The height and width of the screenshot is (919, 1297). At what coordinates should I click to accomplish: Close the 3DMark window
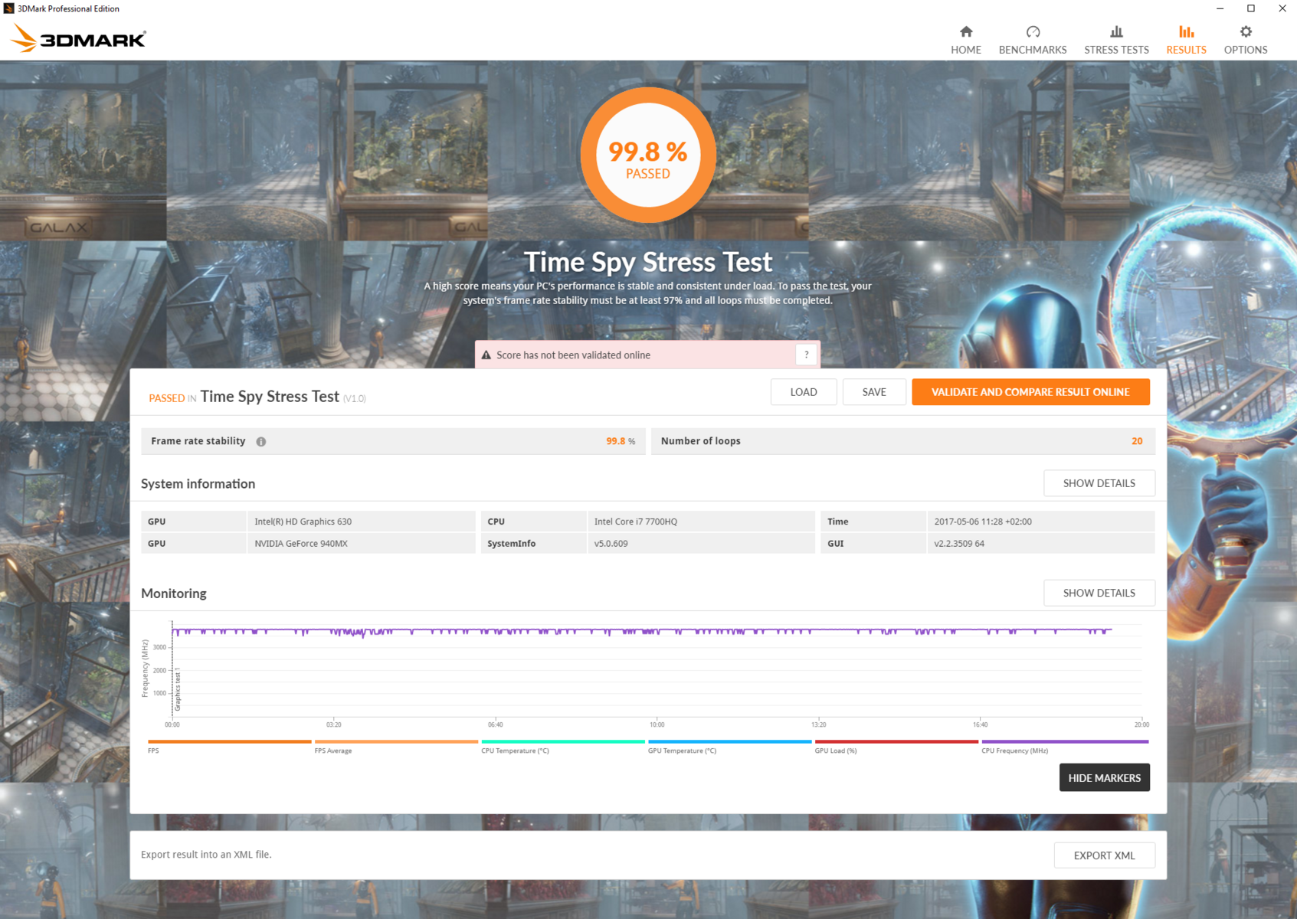1282,8
